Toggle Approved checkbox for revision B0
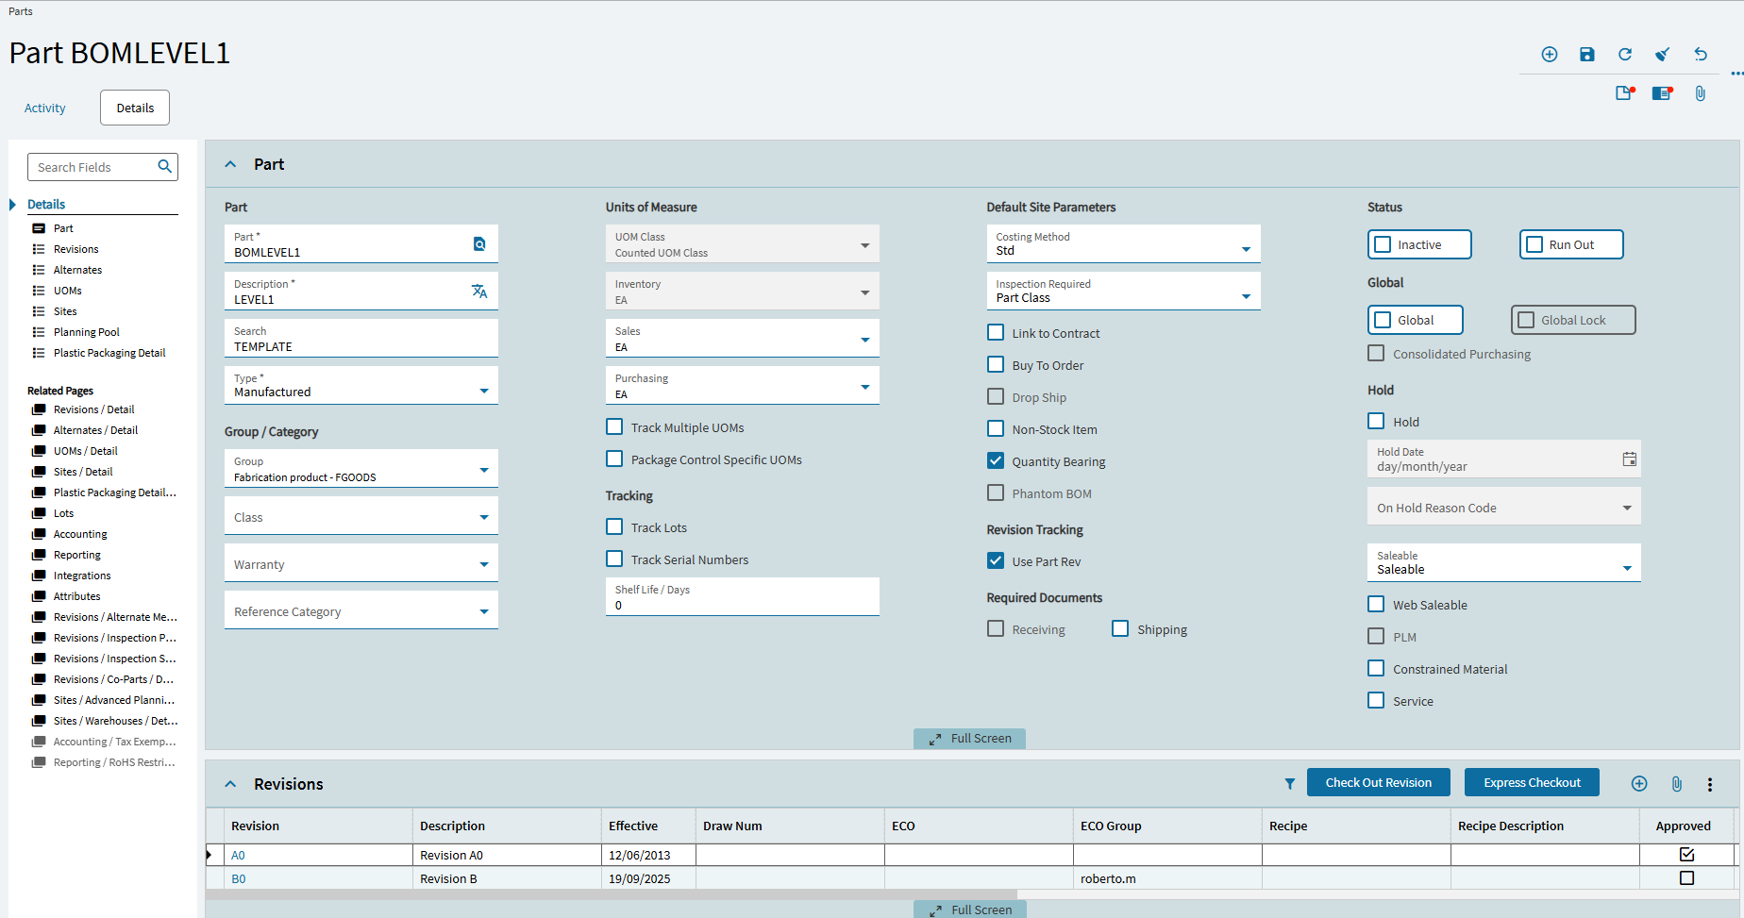The image size is (1744, 918). [x=1686, y=878]
